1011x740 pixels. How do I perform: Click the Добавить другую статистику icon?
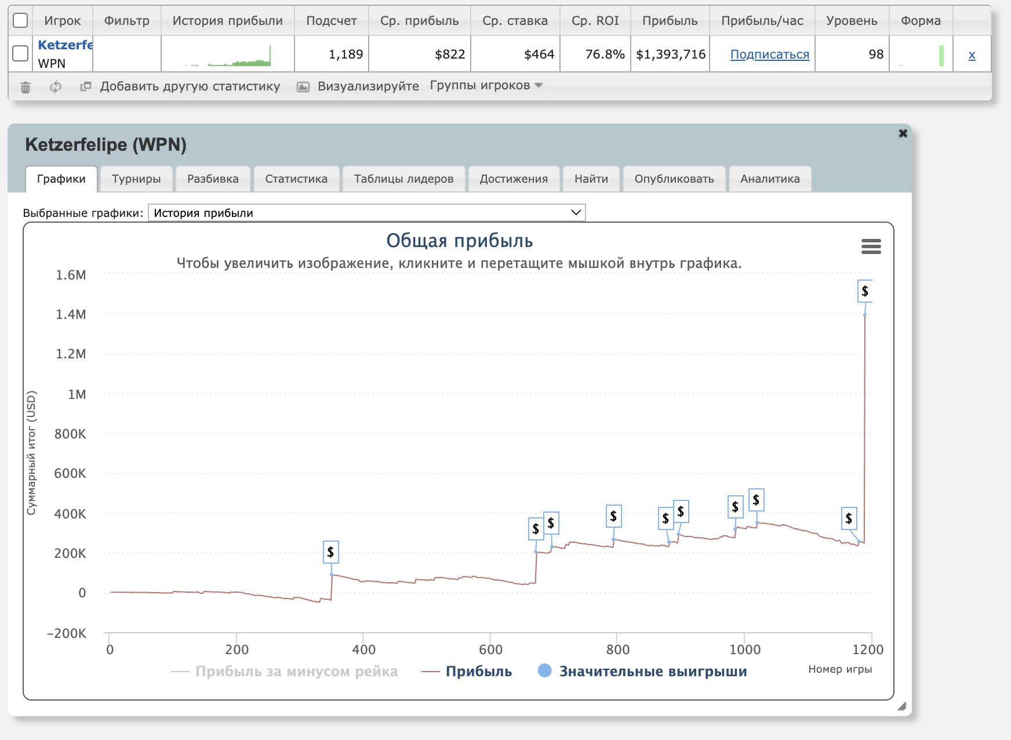coord(86,86)
